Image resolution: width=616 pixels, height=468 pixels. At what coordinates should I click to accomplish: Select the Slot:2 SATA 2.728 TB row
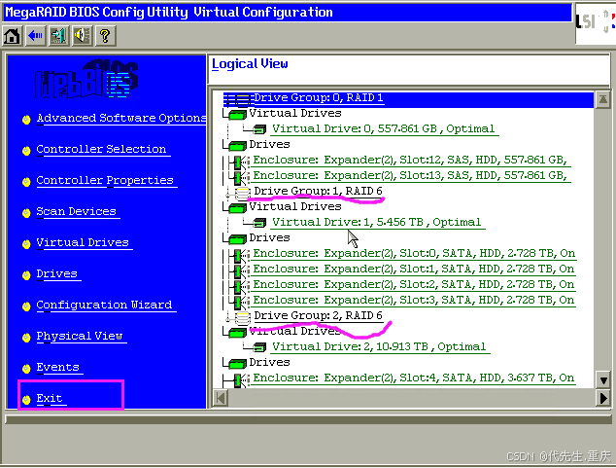pyautogui.click(x=414, y=285)
